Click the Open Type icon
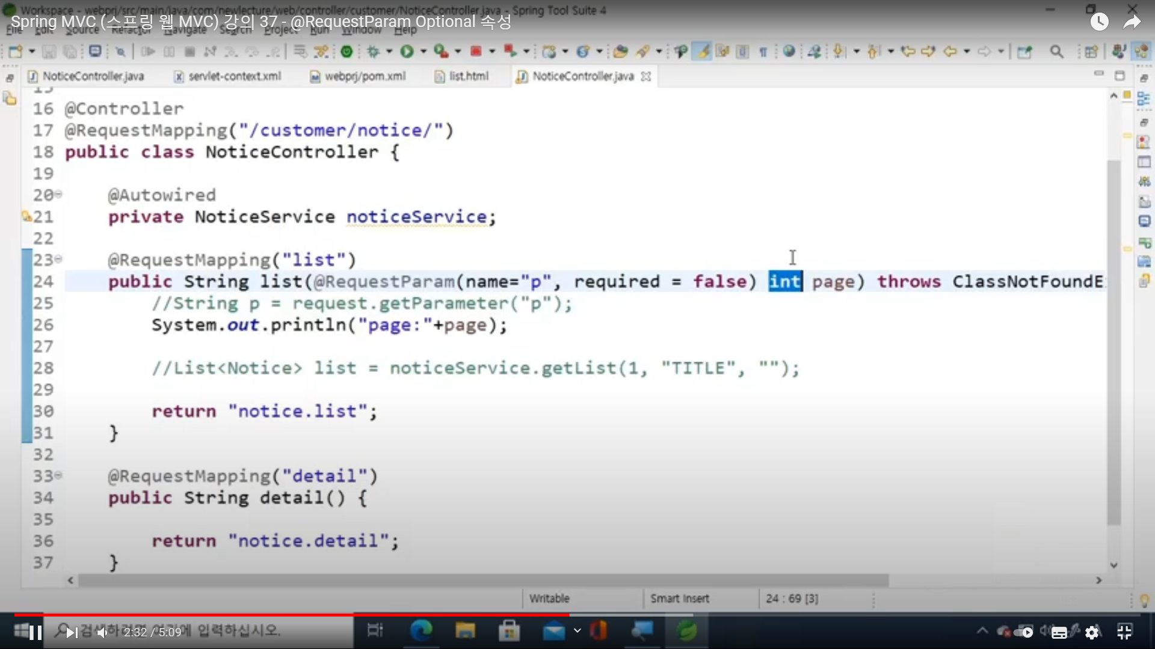The width and height of the screenshot is (1155, 649). click(x=620, y=52)
